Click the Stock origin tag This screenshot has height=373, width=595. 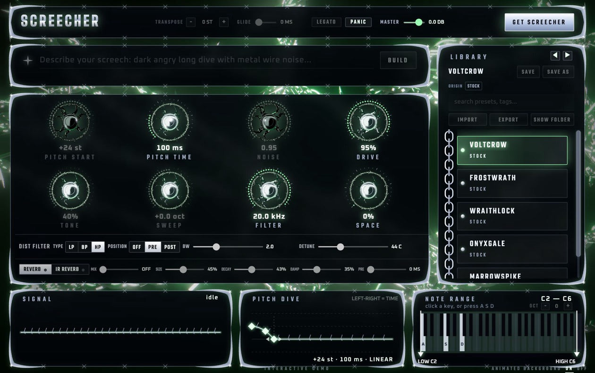click(x=474, y=86)
